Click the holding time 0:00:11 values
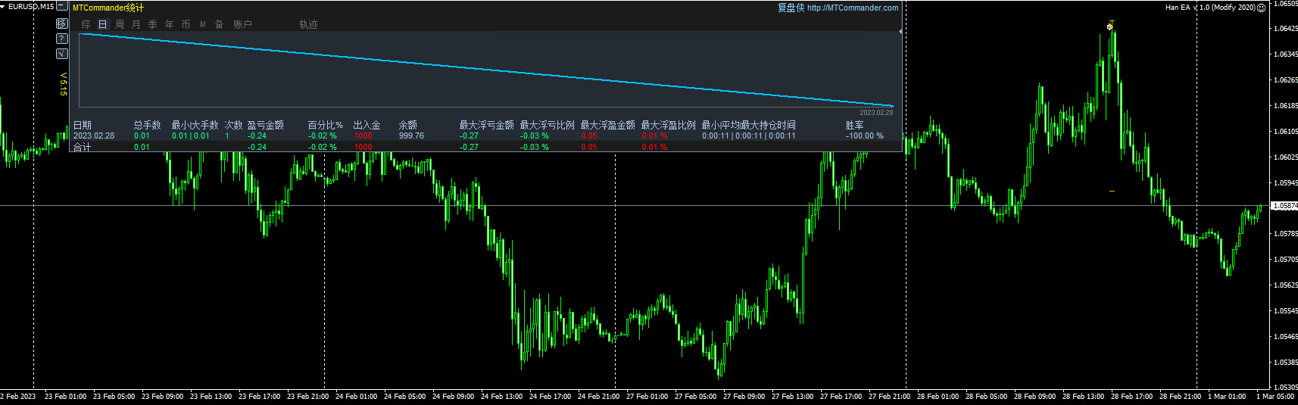Viewport: 1298px width, 405px height. tap(749, 136)
